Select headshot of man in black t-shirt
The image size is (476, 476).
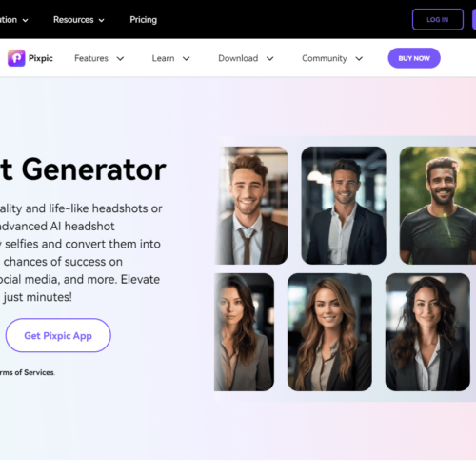438,206
